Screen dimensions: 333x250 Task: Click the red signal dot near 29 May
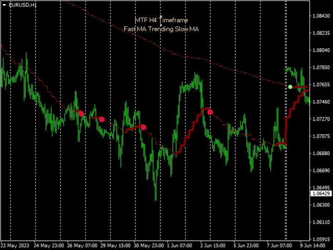coord(102,119)
